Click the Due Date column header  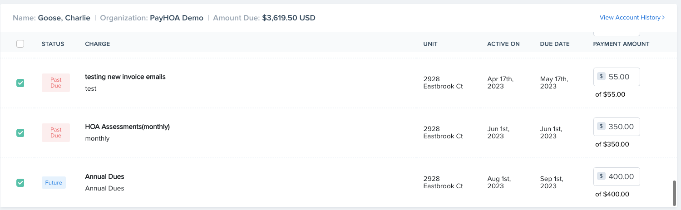(554, 44)
